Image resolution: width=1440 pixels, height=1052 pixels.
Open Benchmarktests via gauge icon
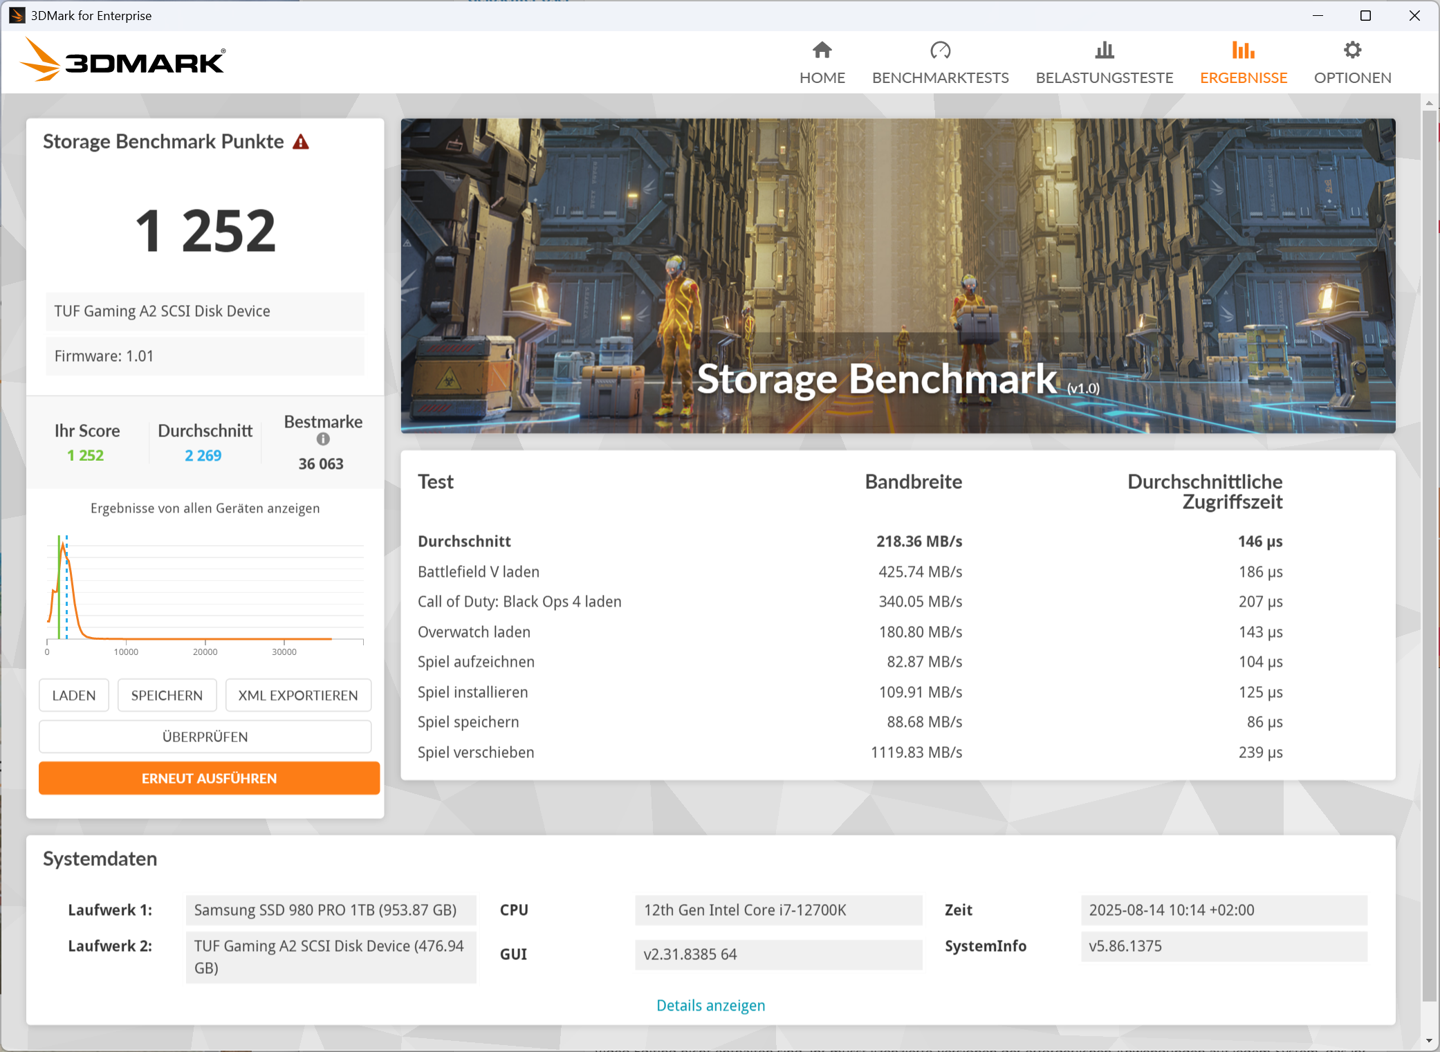(940, 50)
